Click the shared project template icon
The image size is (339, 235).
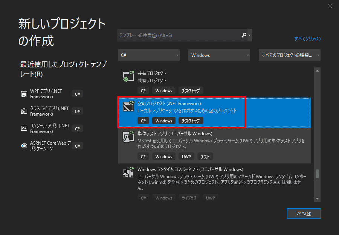(128, 76)
